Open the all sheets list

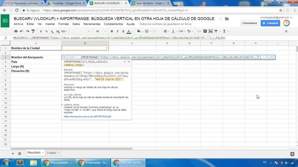coord(20,154)
